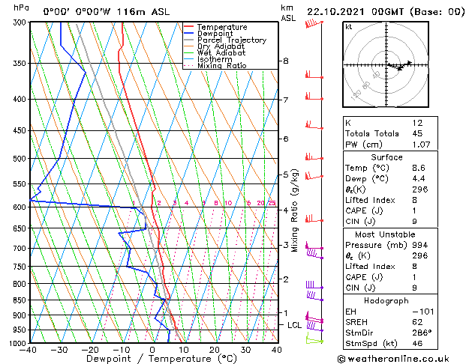Click the Most Unstable section heading

385,234
